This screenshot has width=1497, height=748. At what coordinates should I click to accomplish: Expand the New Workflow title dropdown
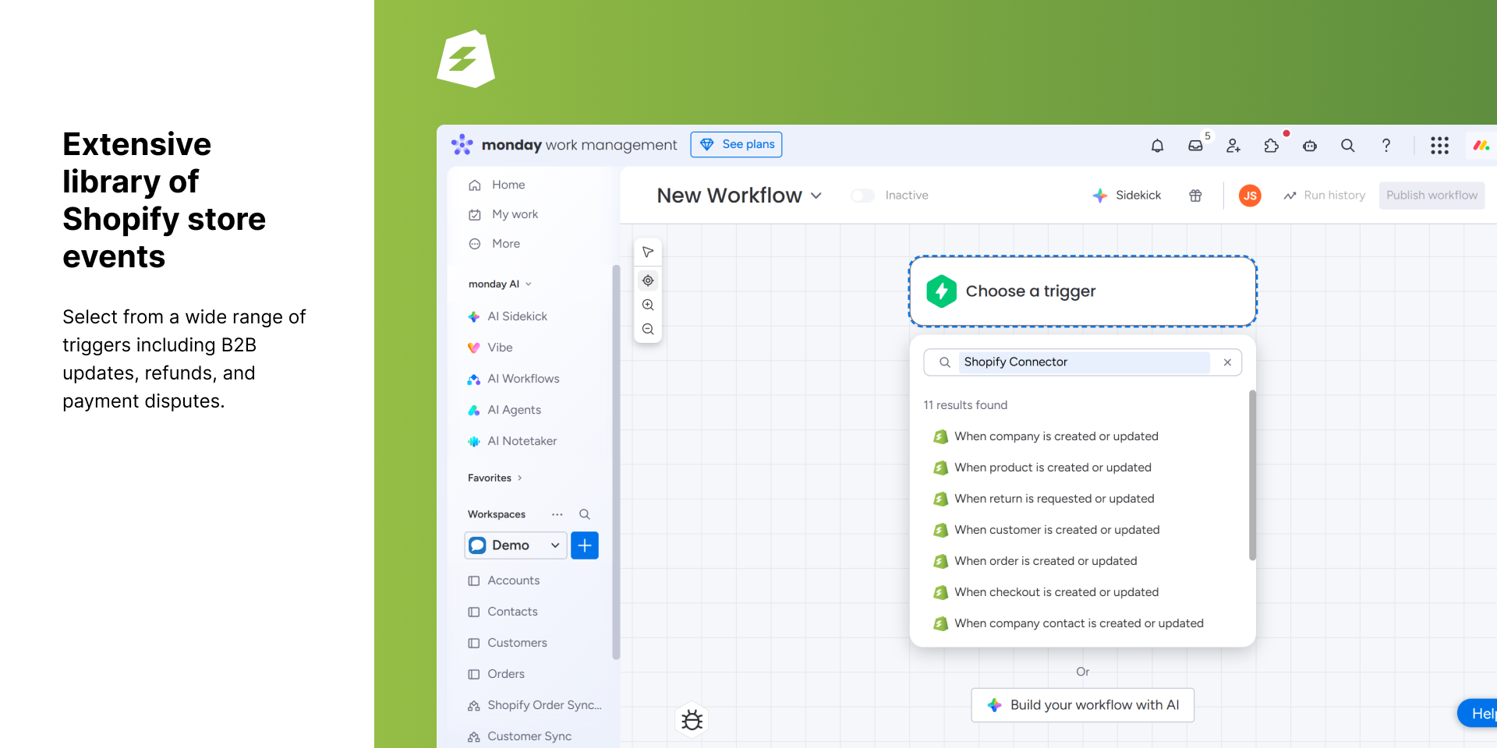tap(816, 196)
